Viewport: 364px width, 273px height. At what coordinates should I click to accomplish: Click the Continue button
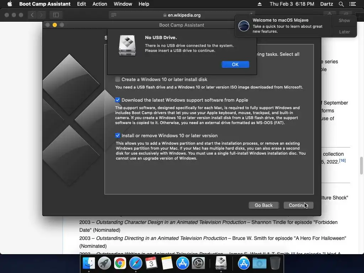pos(298,205)
